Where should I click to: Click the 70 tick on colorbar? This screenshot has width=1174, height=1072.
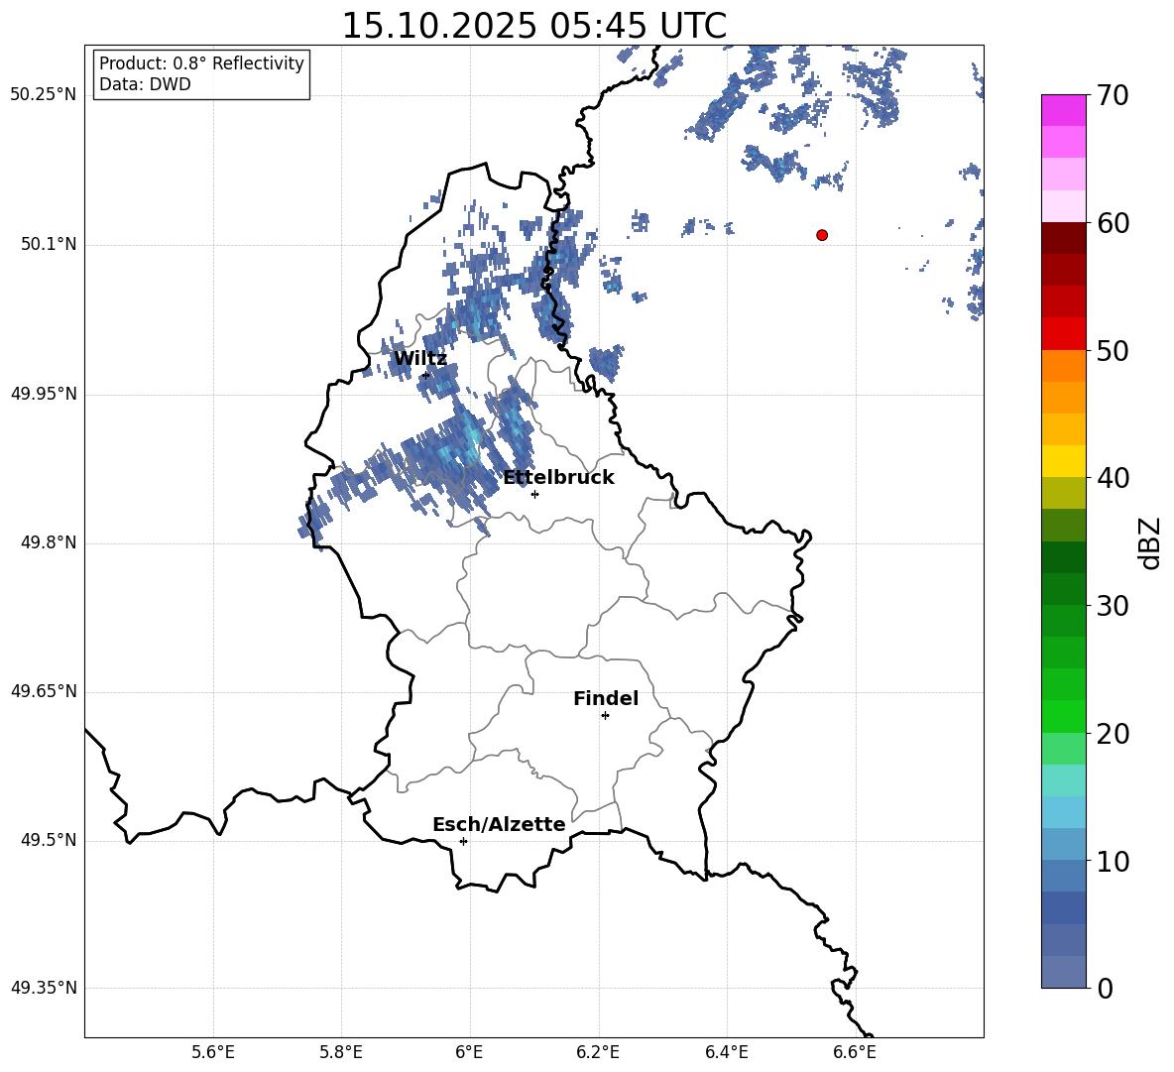click(x=1113, y=95)
